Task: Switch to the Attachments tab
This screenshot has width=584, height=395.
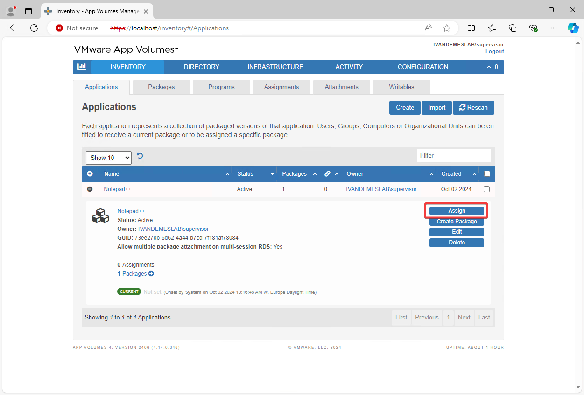Action: [342, 87]
